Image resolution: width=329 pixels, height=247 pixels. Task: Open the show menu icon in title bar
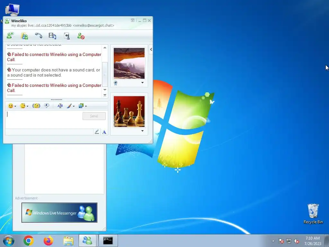[133, 20]
